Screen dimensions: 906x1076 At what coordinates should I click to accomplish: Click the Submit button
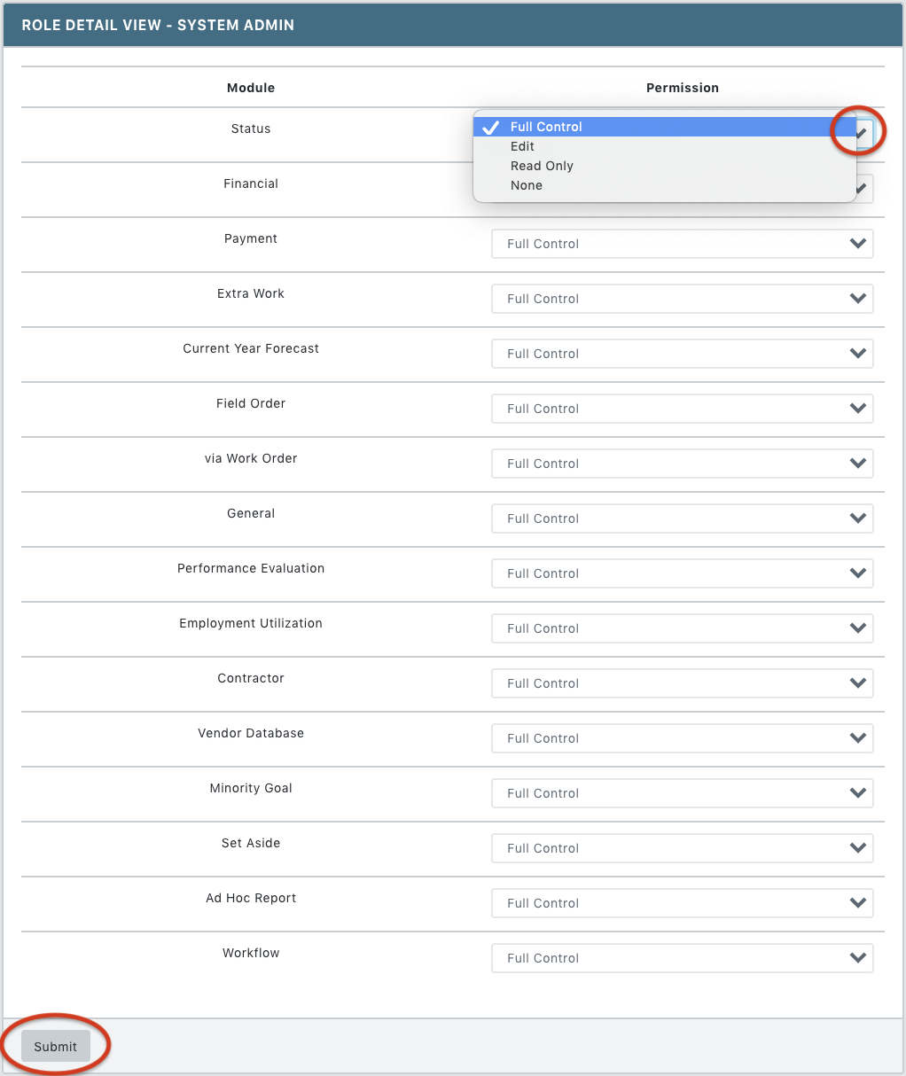click(x=56, y=1047)
